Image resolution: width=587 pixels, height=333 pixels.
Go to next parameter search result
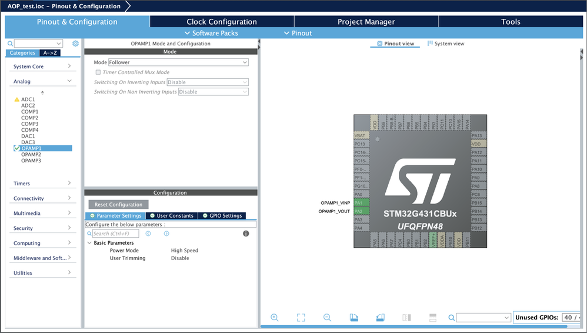[x=166, y=234]
